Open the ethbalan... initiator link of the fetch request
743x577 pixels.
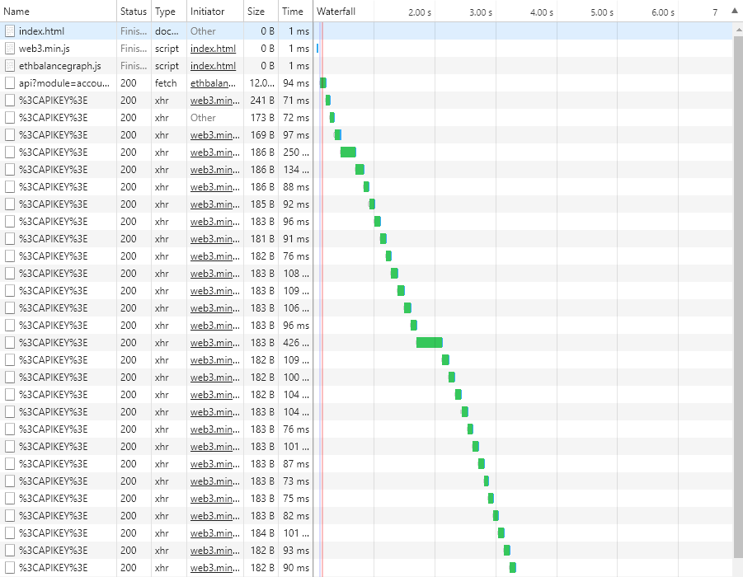213,83
